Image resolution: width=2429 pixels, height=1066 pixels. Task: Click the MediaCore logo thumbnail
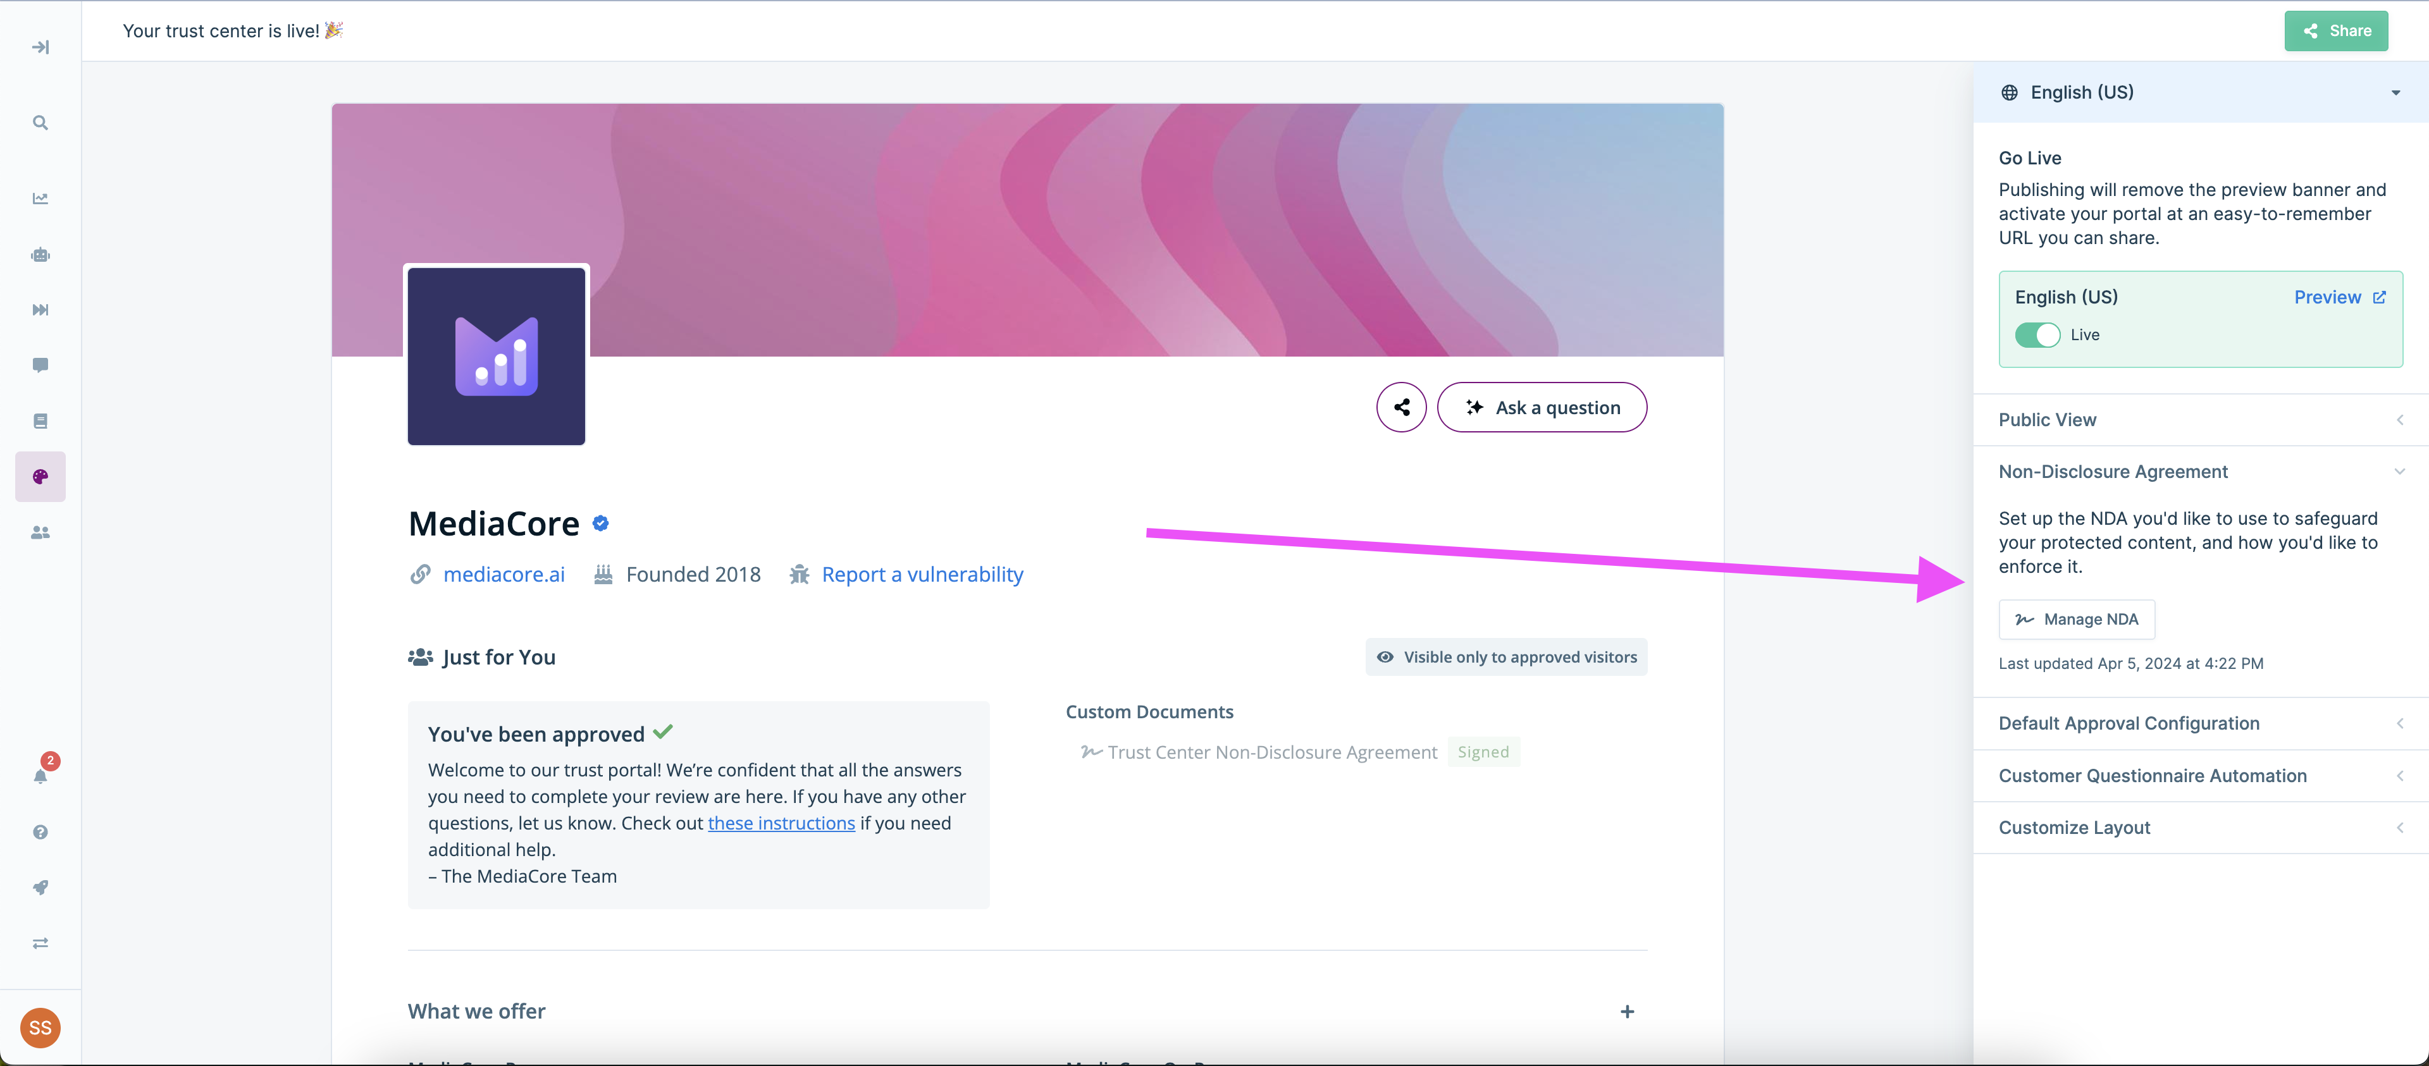point(496,356)
